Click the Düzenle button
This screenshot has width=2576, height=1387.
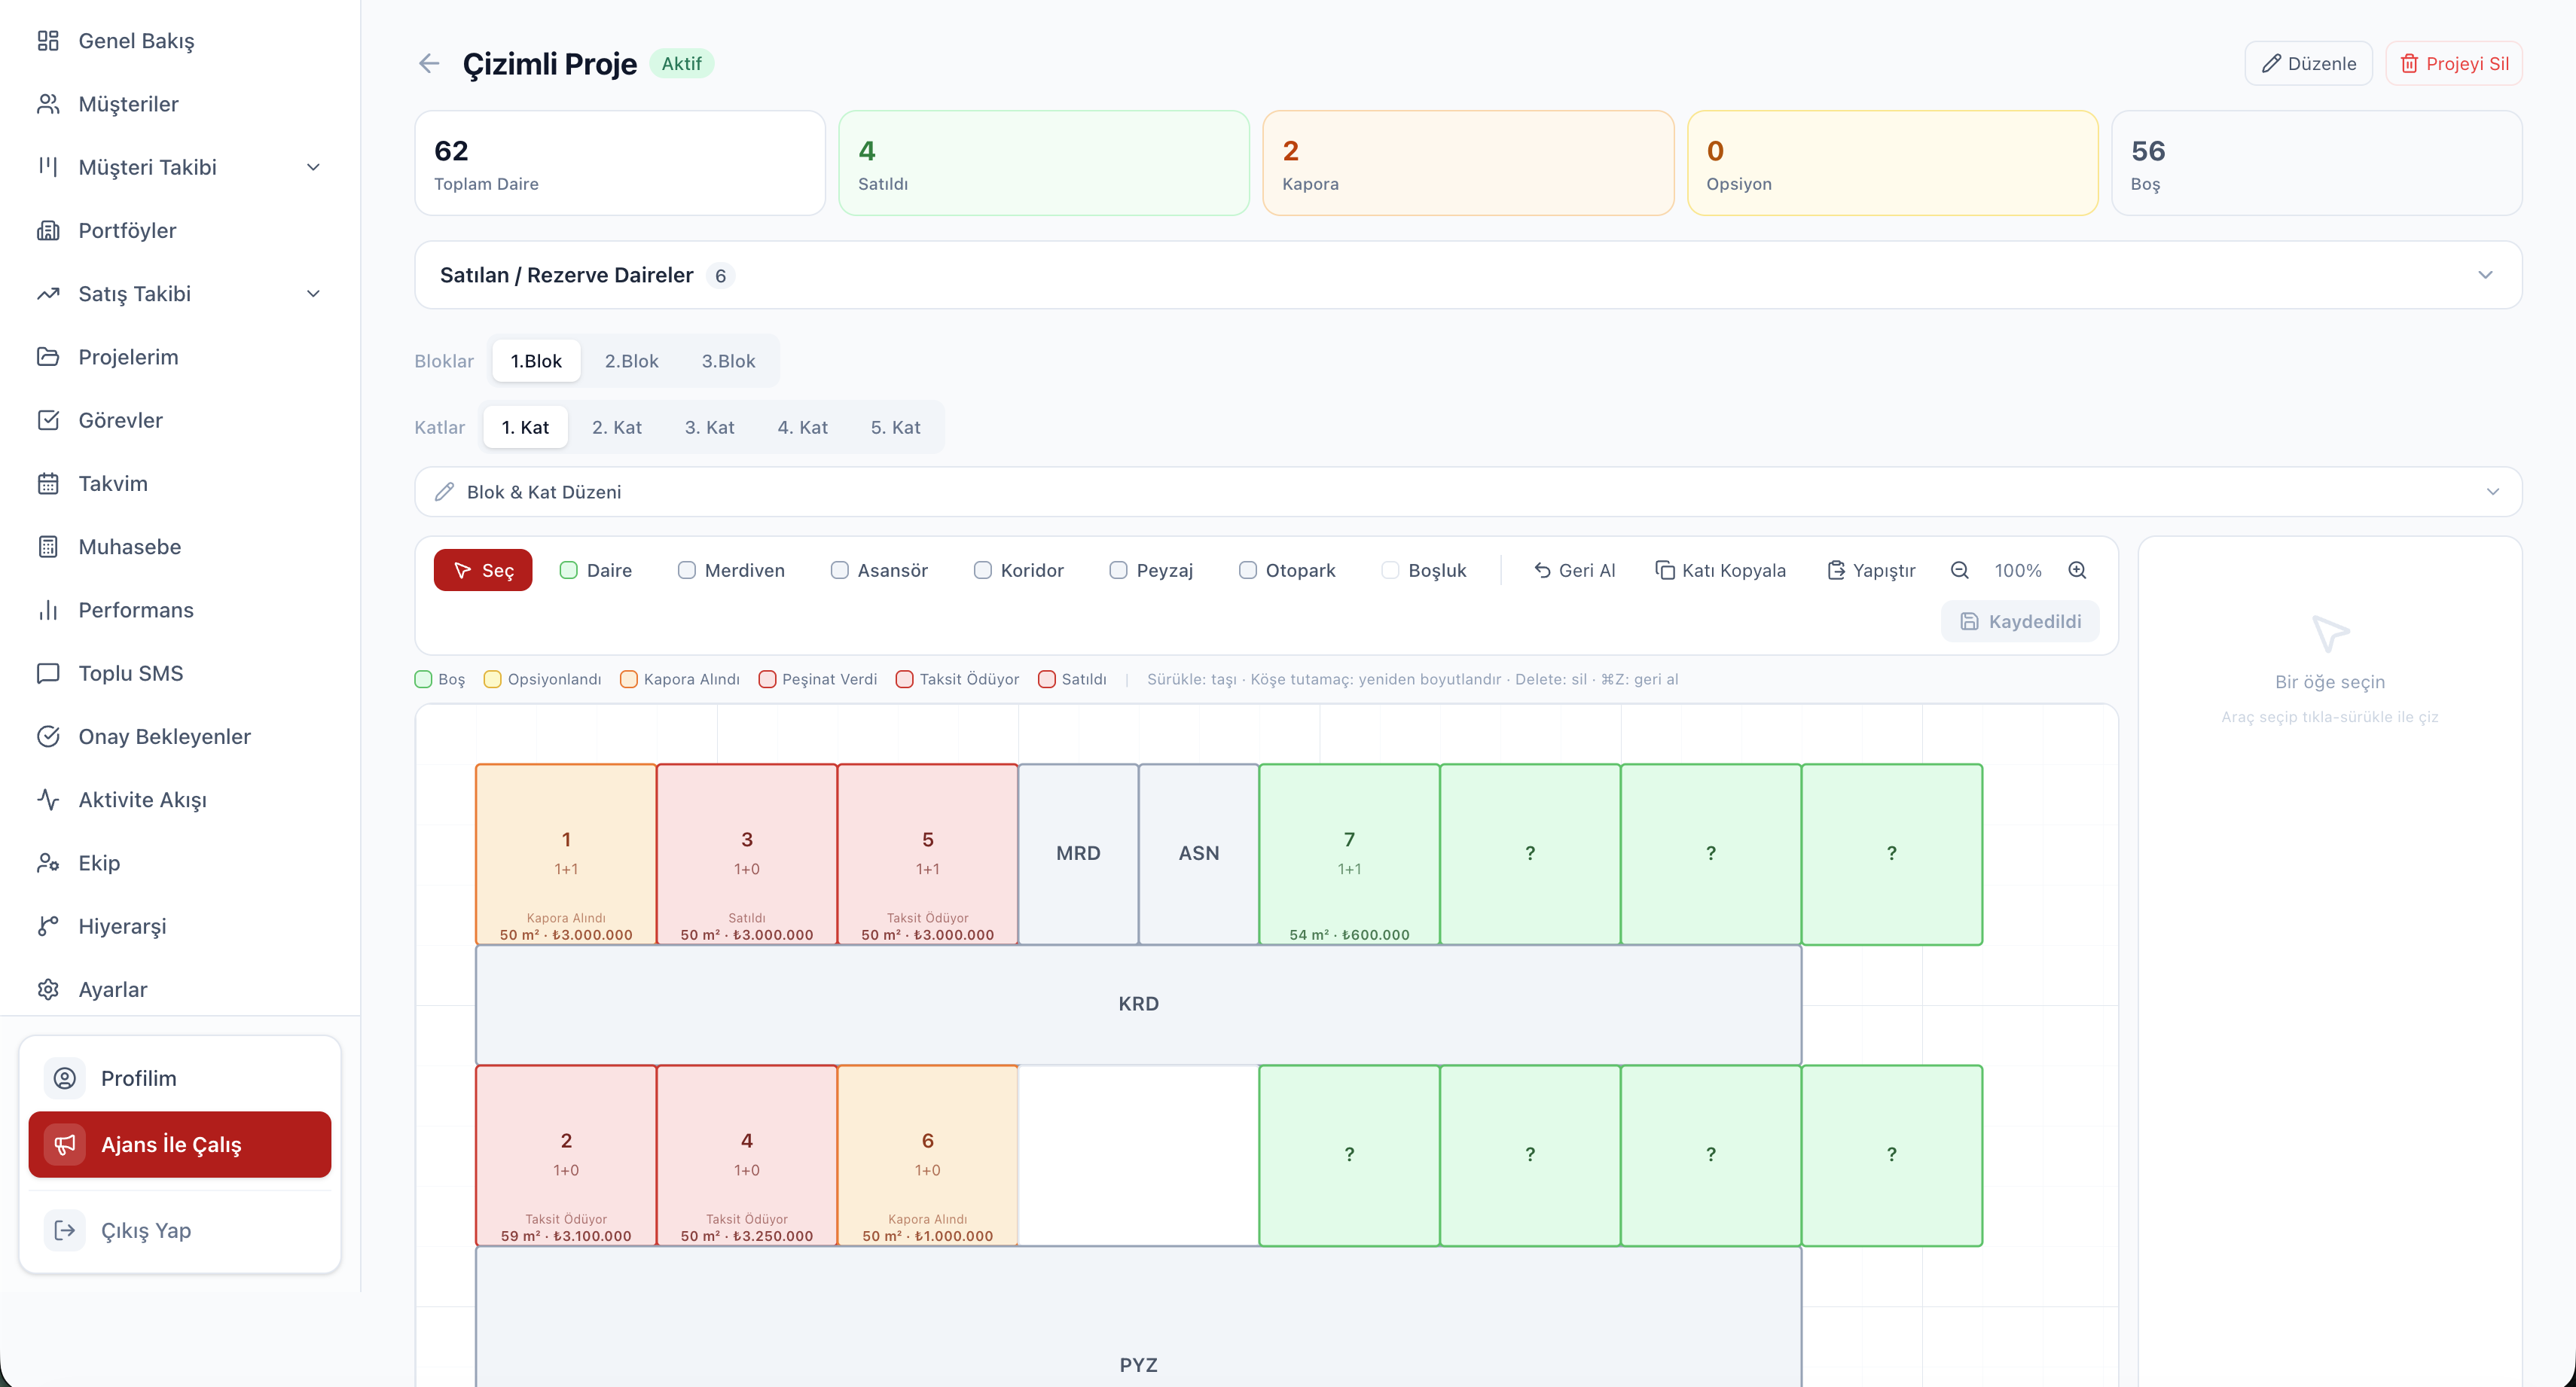[x=2308, y=63]
